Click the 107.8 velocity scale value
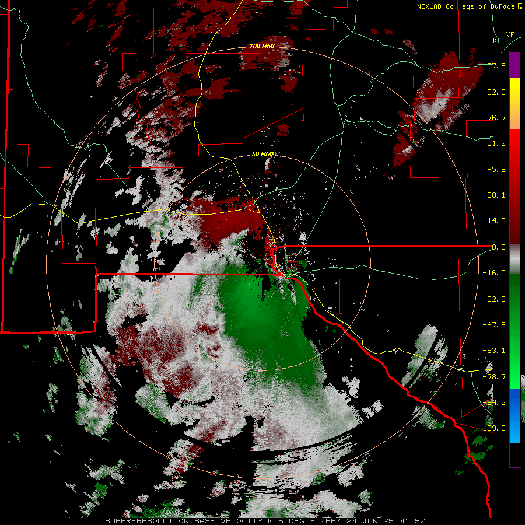The height and width of the screenshot is (525, 525). (x=494, y=65)
